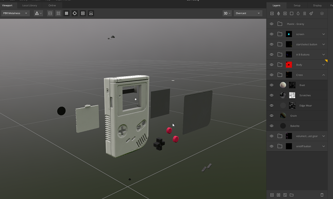The image size is (333, 199).
Task: Open the PBR Metalness dropdown
Action: pos(15,13)
